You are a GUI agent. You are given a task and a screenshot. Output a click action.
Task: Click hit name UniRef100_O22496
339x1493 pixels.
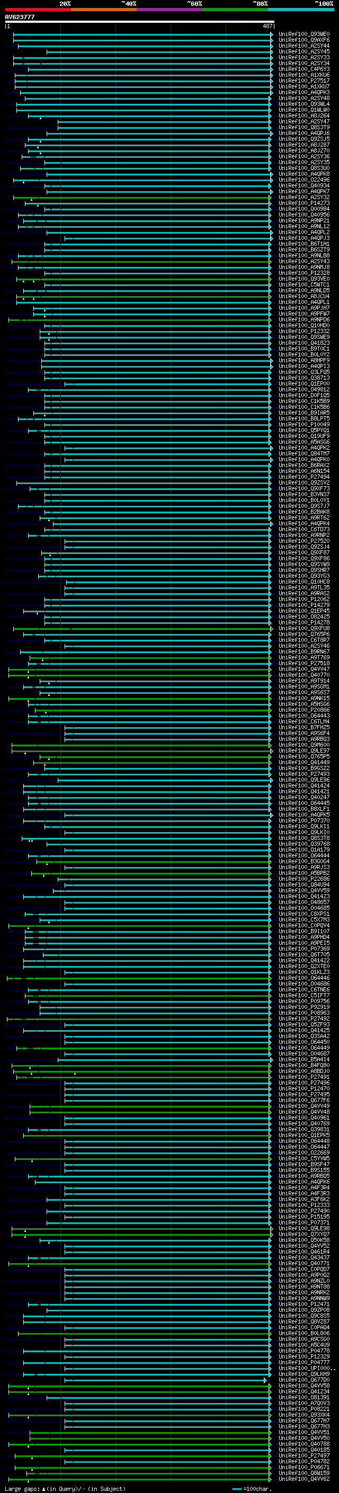coord(304,180)
